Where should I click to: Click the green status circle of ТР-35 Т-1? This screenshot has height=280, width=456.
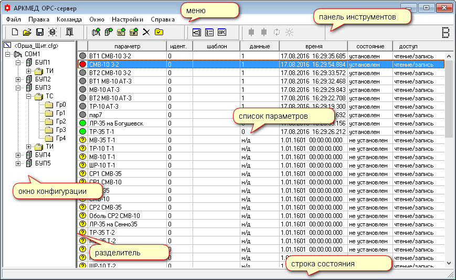pyautogui.click(x=82, y=131)
